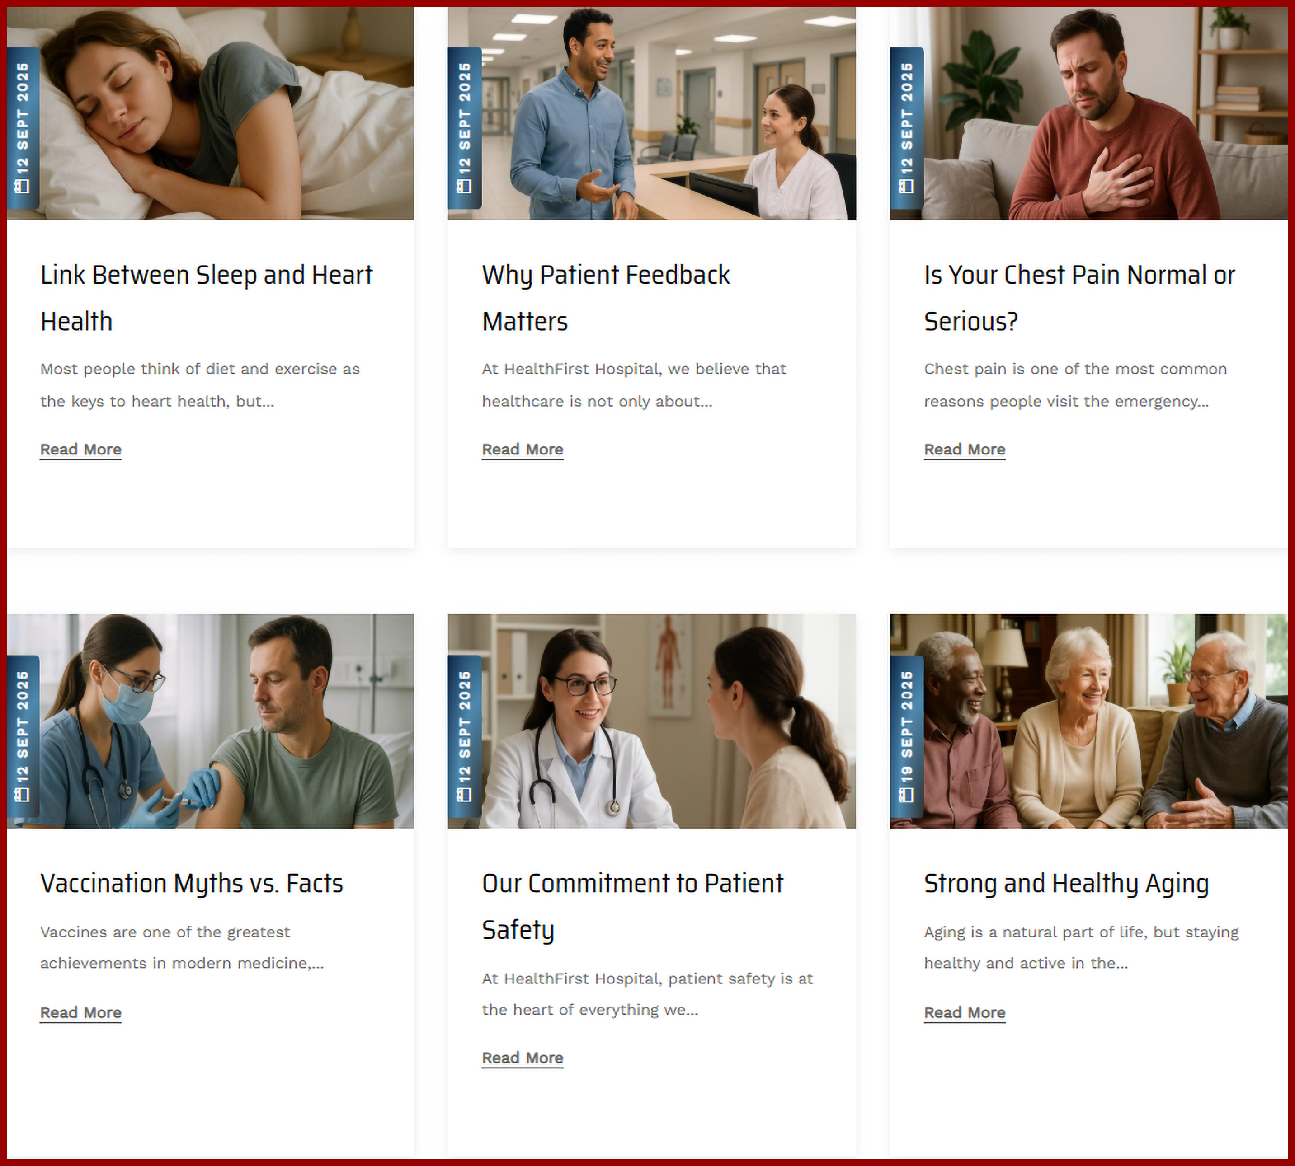The width and height of the screenshot is (1295, 1166).
Task: Click calendar icon on chest pain date badge
Action: tap(907, 186)
